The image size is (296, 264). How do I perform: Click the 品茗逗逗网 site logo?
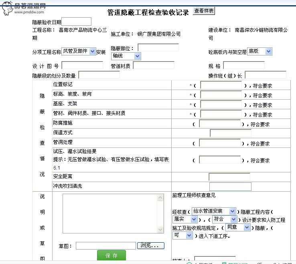click(24, 8)
